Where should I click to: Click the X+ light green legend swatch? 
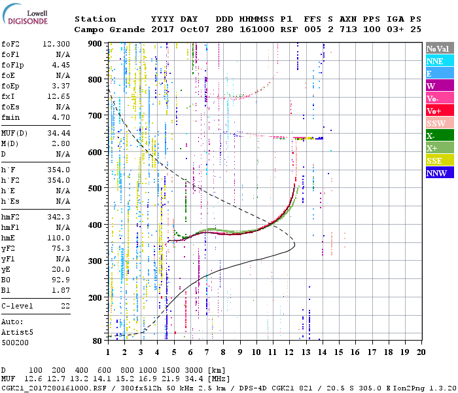point(438,148)
